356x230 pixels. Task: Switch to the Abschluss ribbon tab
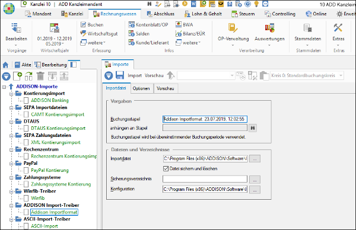click(x=161, y=14)
